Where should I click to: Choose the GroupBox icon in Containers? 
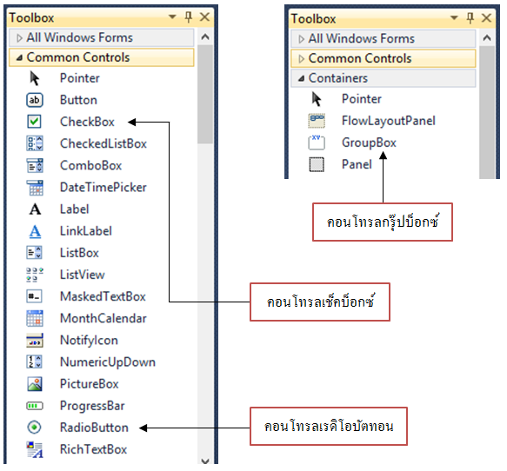[x=317, y=143]
